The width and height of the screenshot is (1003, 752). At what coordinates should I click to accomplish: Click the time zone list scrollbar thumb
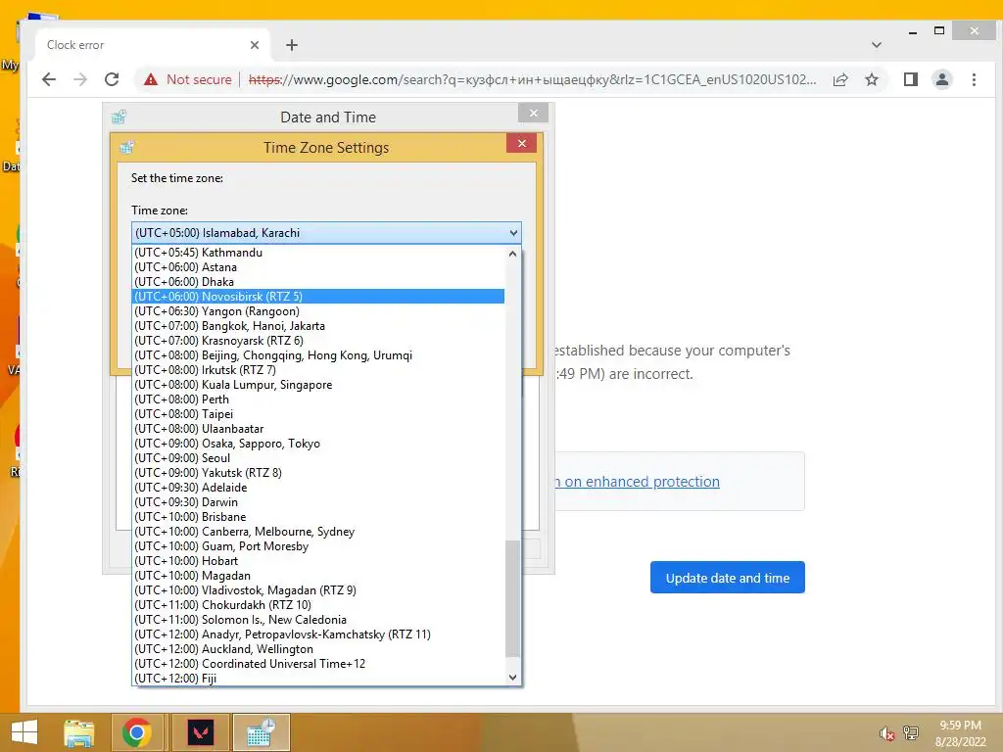point(512,598)
